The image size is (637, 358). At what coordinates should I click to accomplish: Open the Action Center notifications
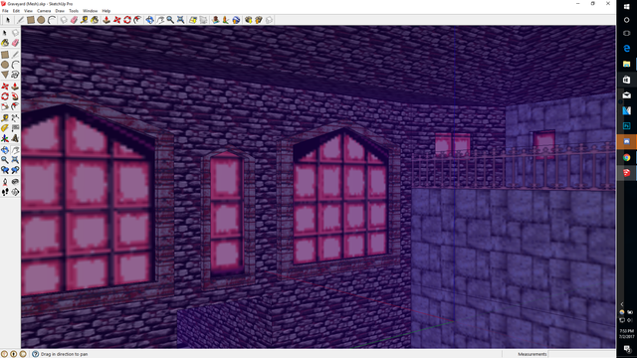tap(627, 349)
